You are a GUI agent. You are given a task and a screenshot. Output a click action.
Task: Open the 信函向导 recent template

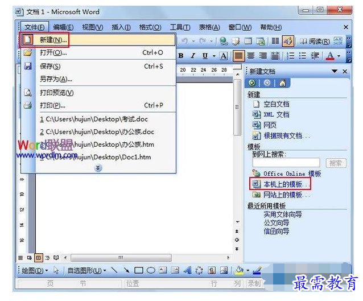point(277,231)
